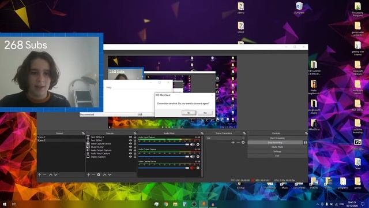Select the youtube branding desktop folder
Image resolution: width=369 pixels, height=208 pixels.
coord(357,126)
